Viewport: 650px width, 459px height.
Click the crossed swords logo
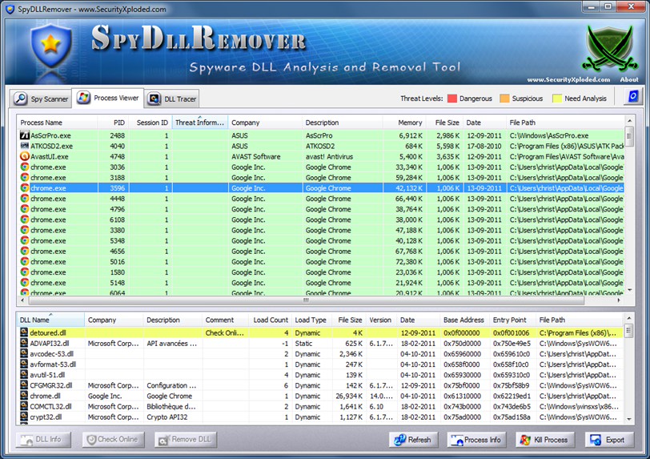[609, 48]
